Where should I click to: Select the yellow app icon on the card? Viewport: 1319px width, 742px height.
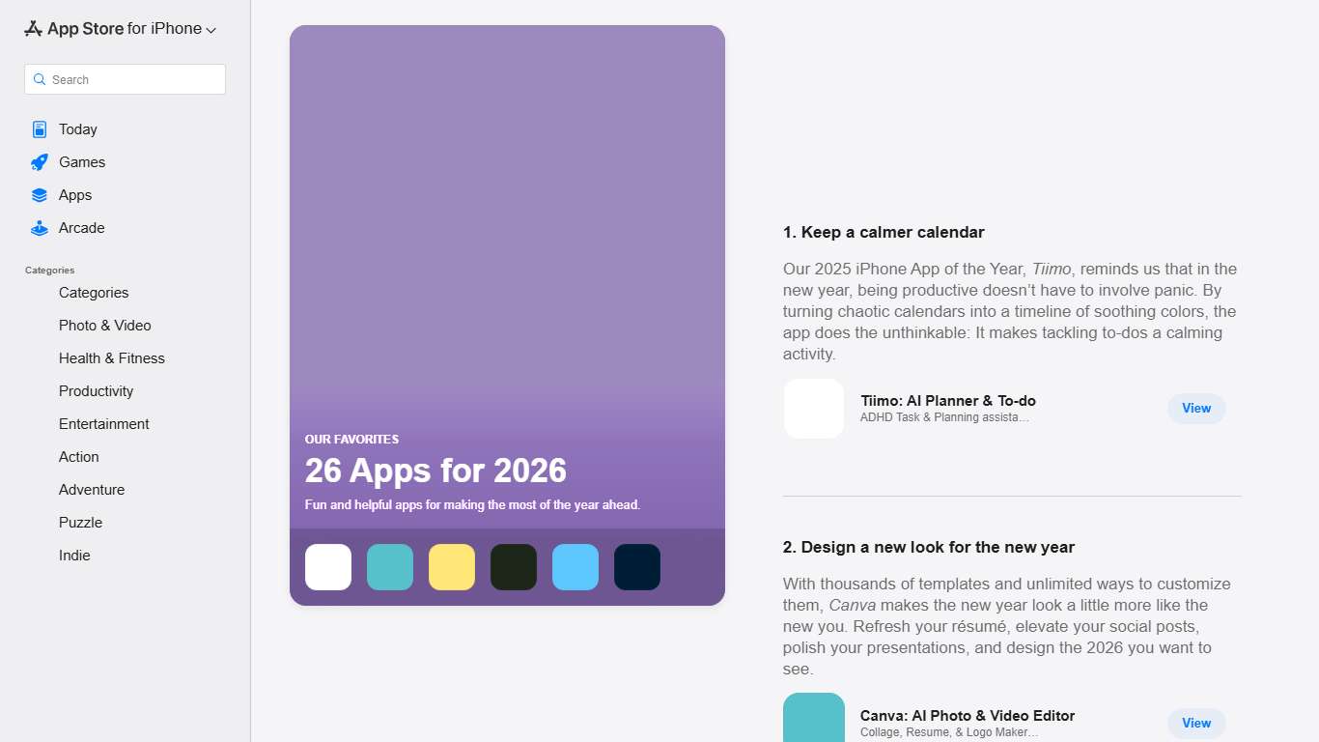point(451,567)
